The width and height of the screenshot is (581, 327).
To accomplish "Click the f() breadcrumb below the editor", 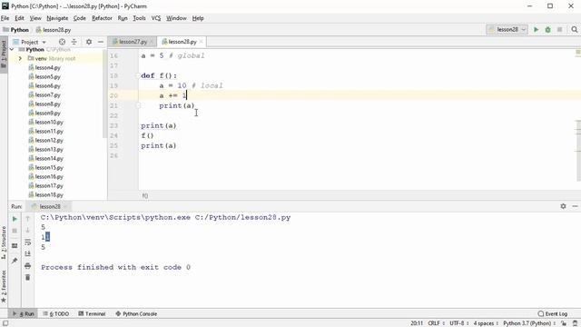I will coord(145,196).
